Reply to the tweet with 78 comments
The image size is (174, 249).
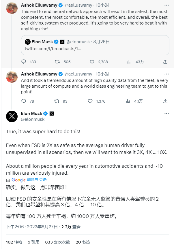tap(24, 101)
